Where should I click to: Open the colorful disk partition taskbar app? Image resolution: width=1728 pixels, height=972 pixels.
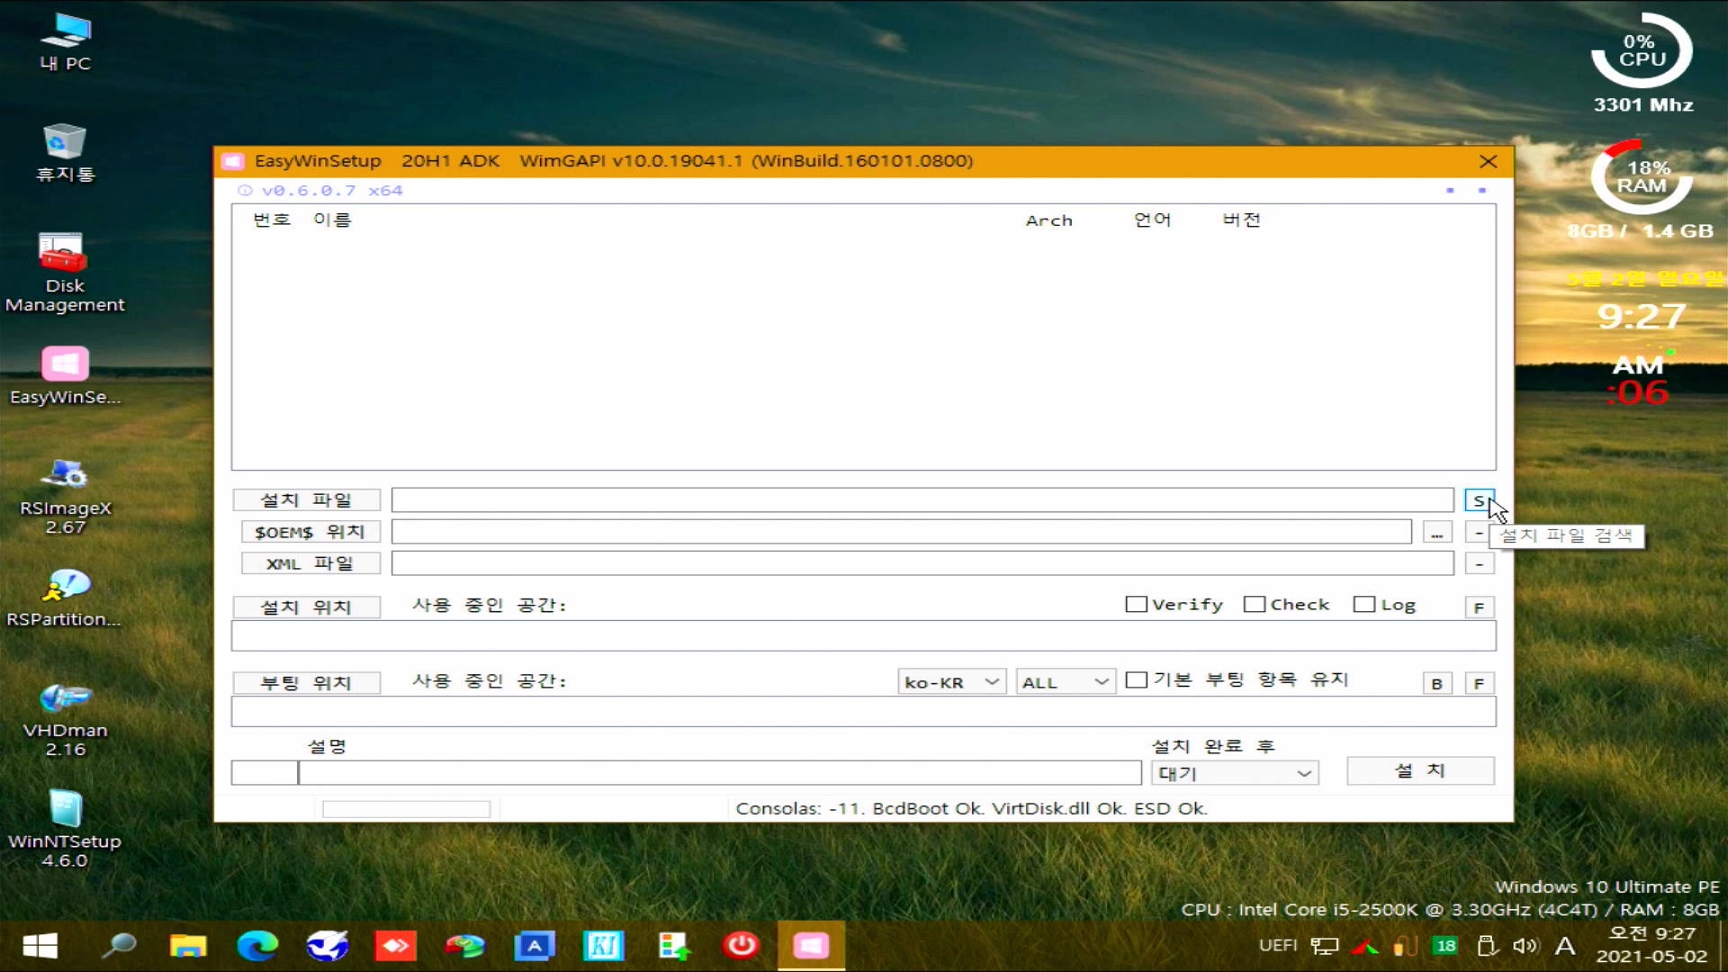[465, 945]
